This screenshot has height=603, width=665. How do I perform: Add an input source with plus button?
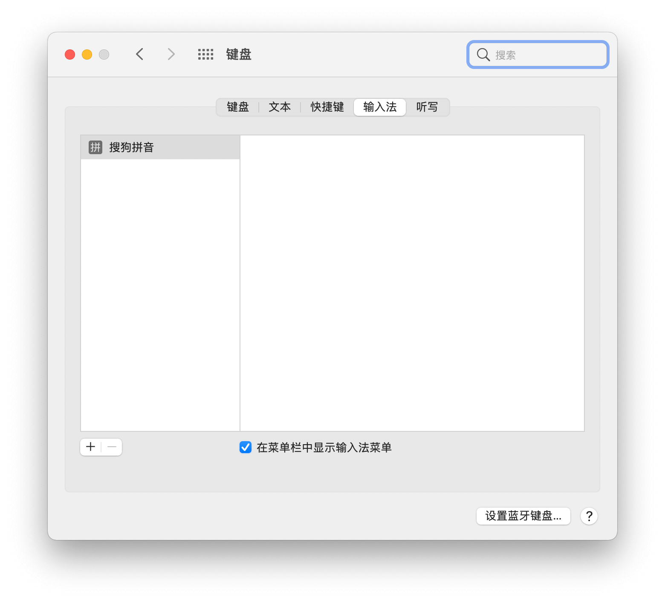90,447
